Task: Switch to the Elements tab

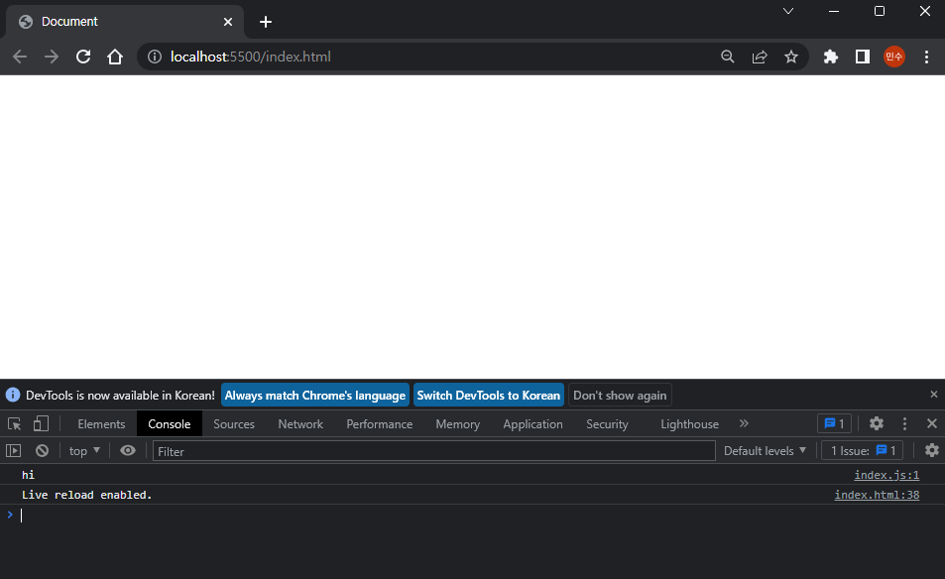Action: pos(101,424)
